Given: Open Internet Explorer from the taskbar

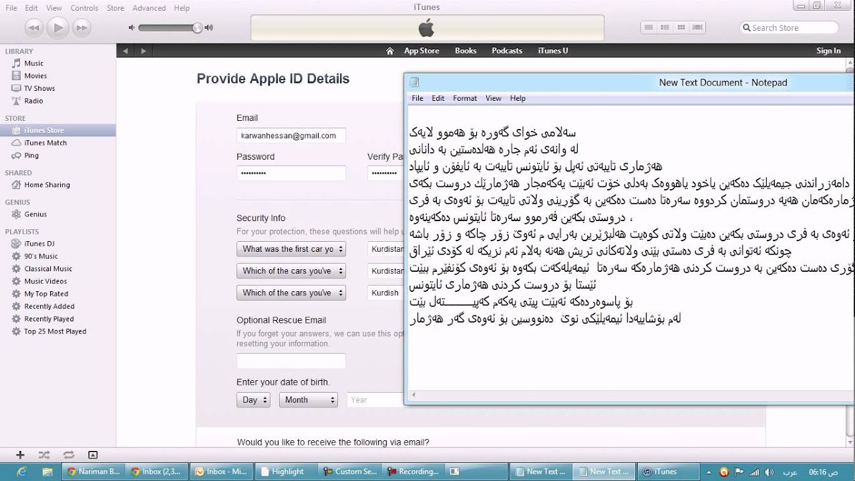Looking at the screenshot, I should (21, 471).
